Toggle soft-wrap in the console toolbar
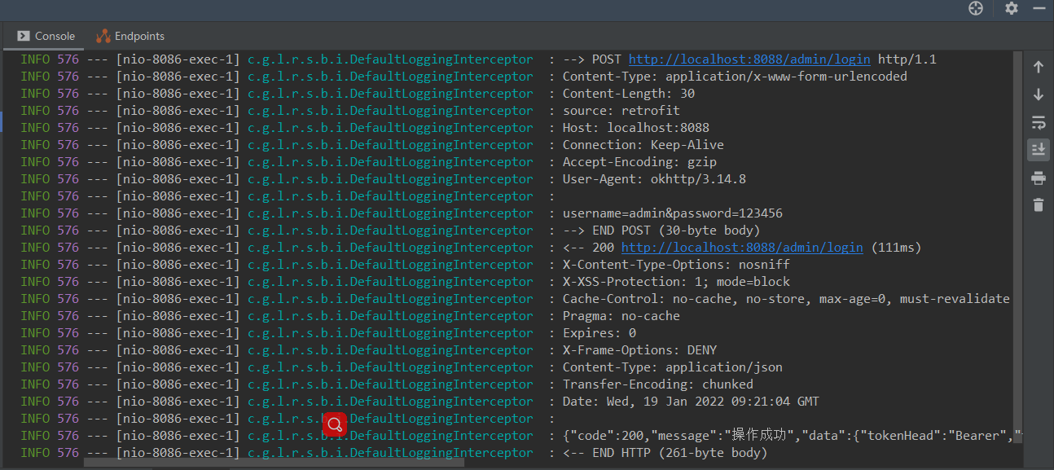The height and width of the screenshot is (470, 1054). coord(1039,121)
